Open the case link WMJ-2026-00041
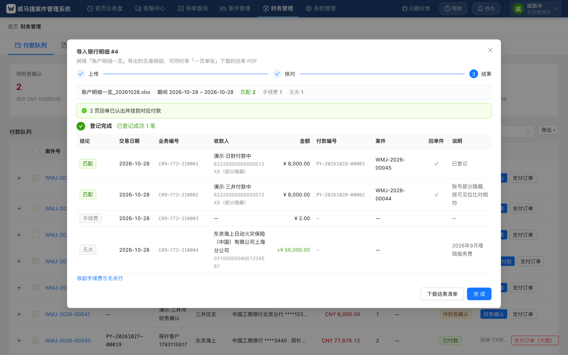568x355 pixels. (x=68, y=314)
